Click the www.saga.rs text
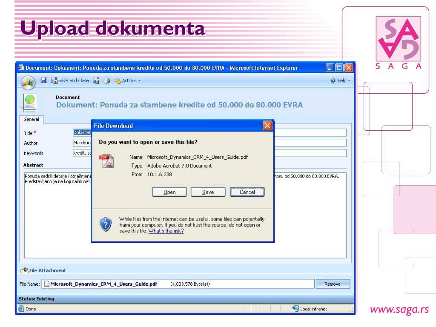Screen dimensions: 436x327 point(399,310)
